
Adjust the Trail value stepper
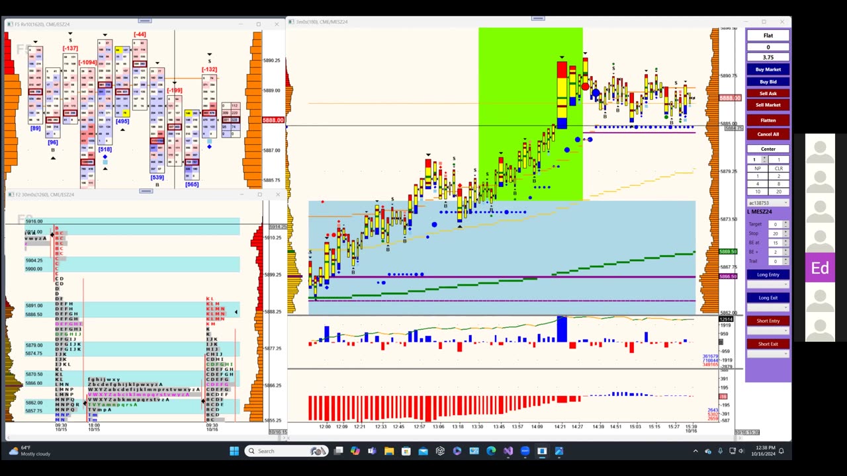point(785,261)
